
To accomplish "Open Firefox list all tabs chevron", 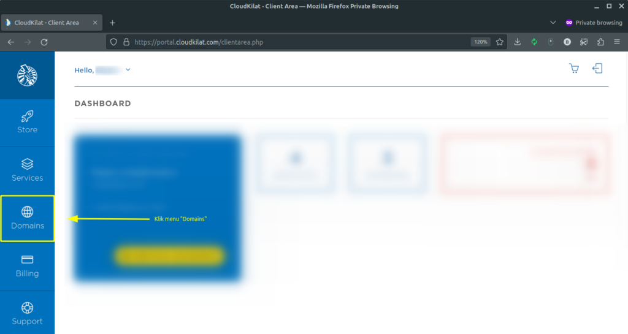I will tap(553, 23).
